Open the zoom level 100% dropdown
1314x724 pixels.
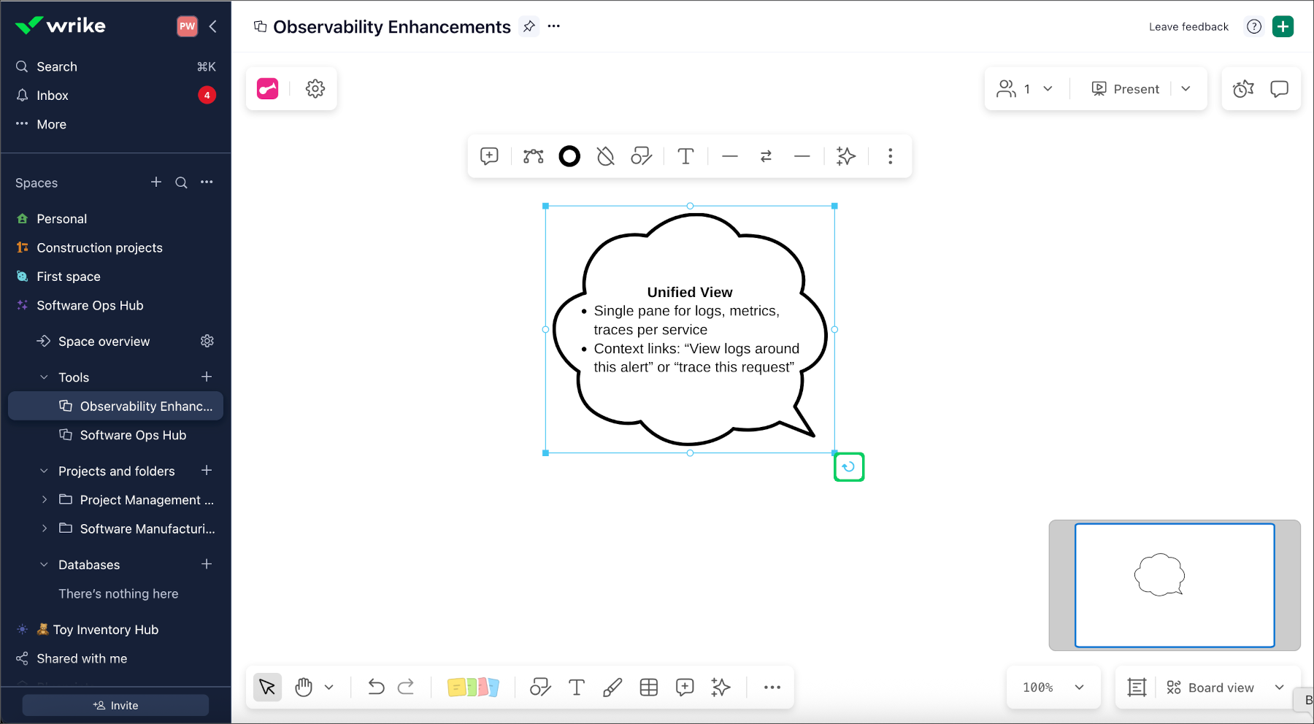[x=1053, y=687]
